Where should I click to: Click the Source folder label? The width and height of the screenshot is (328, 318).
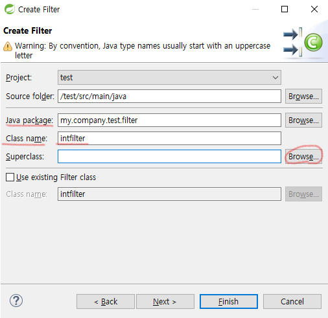[x=30, y=97]
